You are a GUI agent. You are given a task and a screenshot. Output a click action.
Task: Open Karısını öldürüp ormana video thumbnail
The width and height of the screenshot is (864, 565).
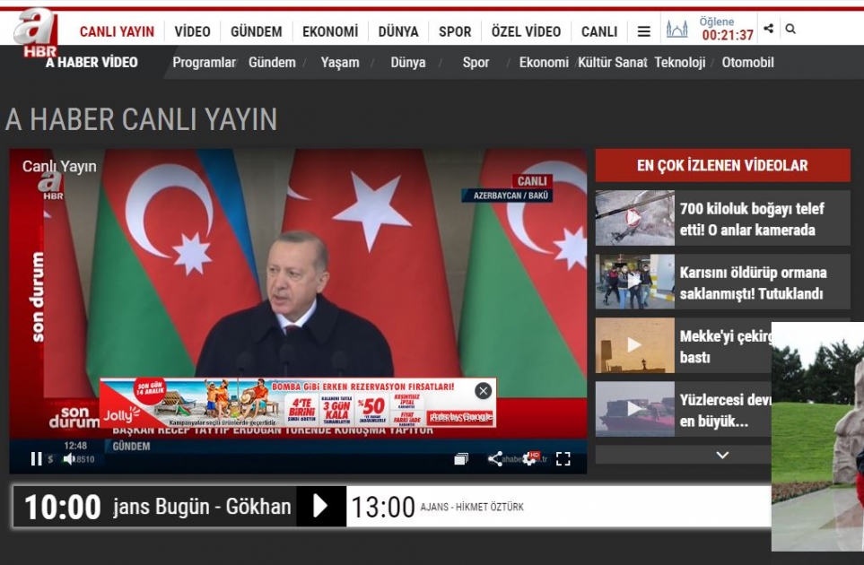(635, 282)
